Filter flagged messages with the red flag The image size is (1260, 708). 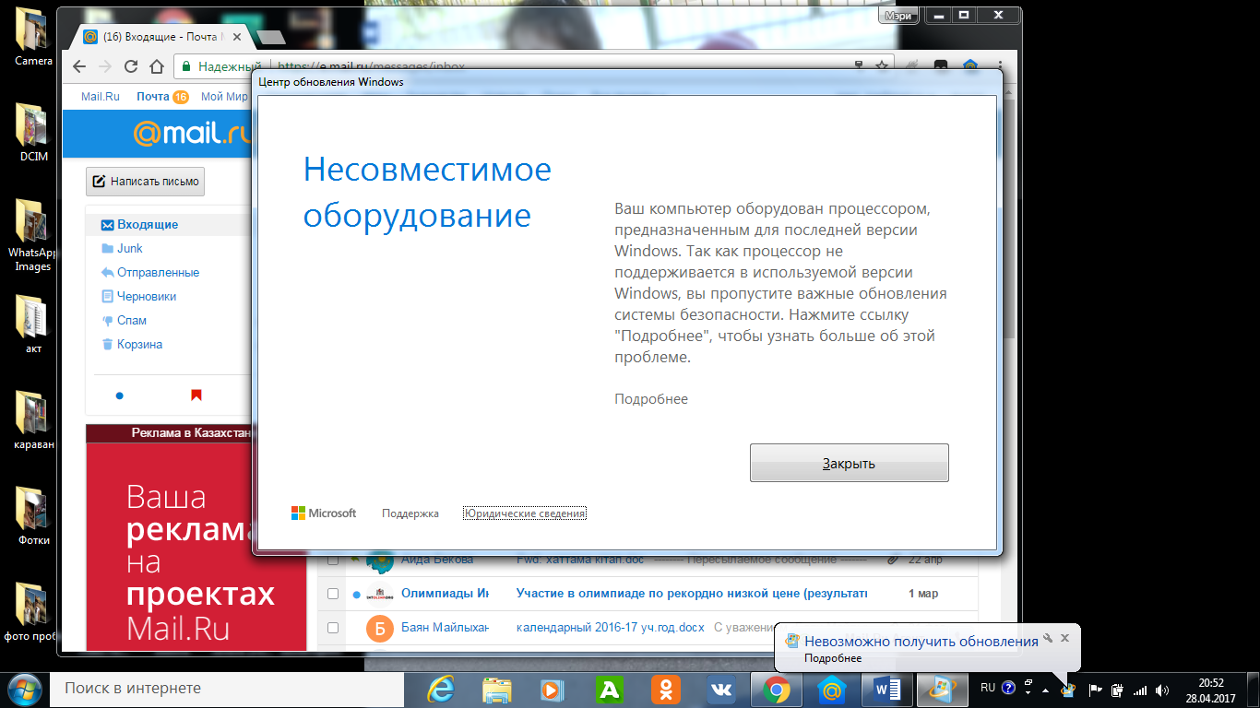click(x=196, y=395)
